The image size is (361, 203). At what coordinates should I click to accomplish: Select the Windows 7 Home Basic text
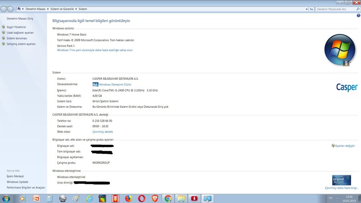point(72,34)
